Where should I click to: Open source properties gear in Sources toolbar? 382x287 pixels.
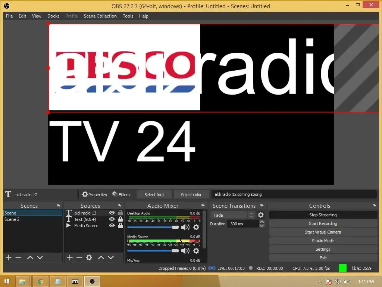[x=89, y=257]
